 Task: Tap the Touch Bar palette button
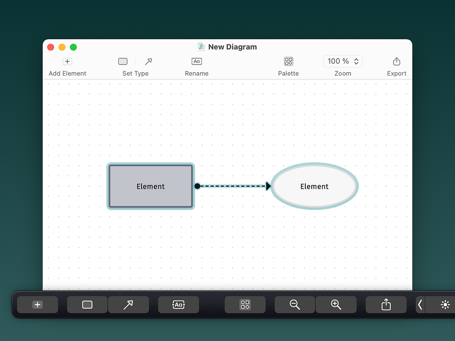(x=245, y=305)
